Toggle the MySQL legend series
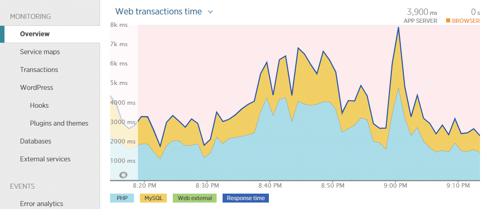This screenshot has height=209, width=483. (x=154, y=198)
